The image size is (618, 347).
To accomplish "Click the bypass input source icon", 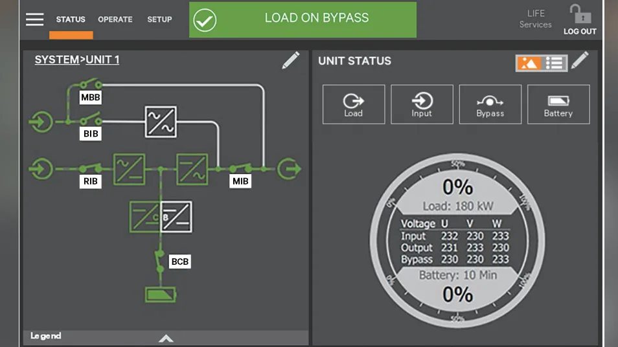I will click(x=41, y=122).
